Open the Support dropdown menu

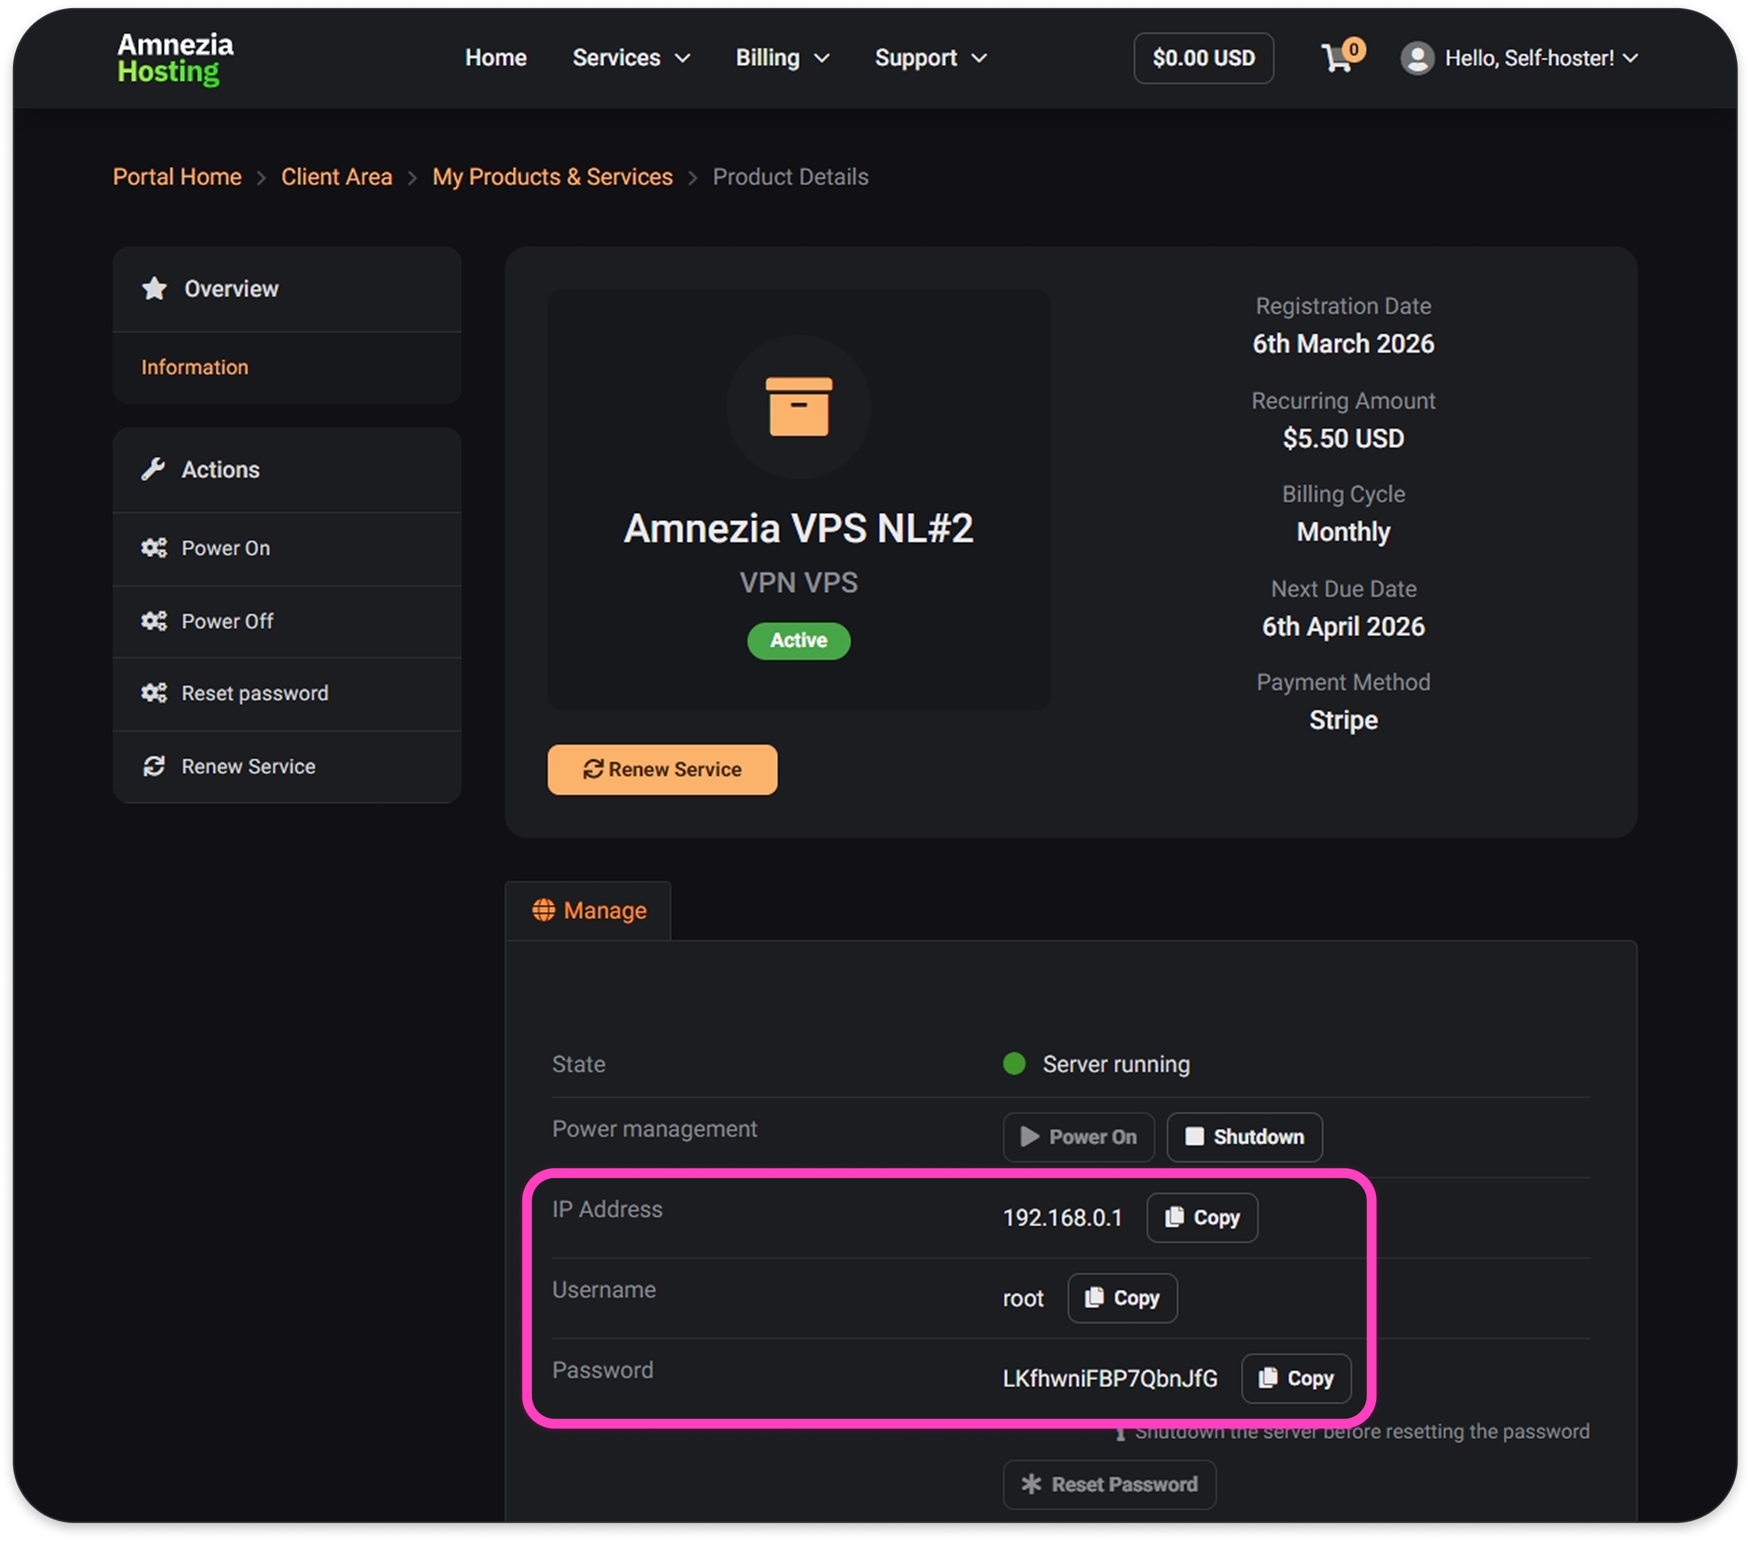point(930,58)
